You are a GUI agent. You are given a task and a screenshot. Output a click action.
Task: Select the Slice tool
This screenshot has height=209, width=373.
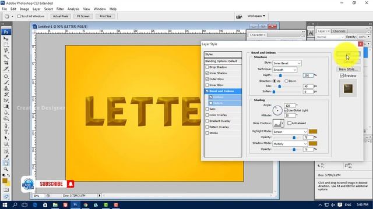pyautogui.click(x=6, y=69)
